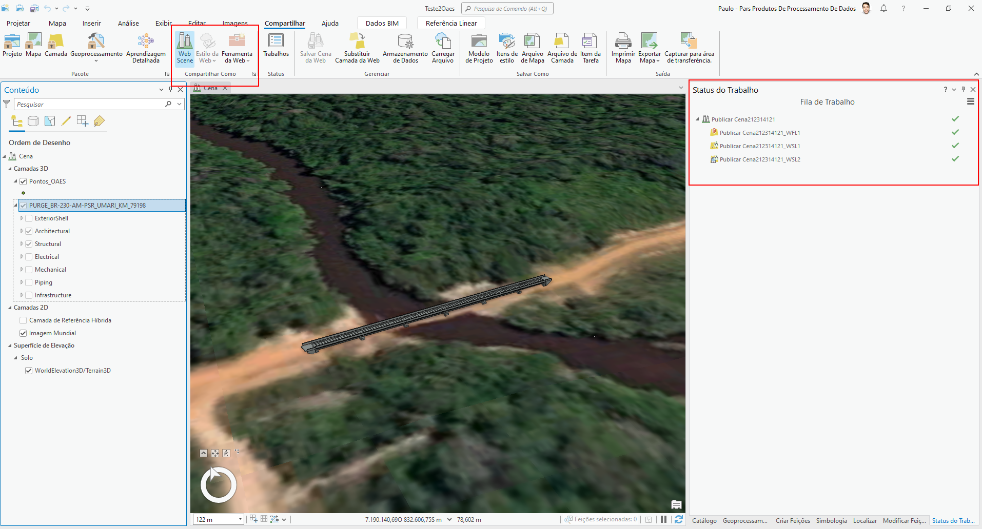Screen dimensions: 982x529
Task: Open the Mapa ribbon tab
Action: (x=57, y=23)
